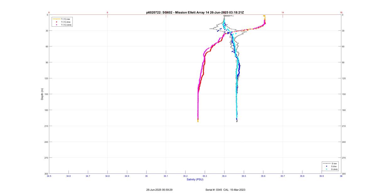Click salinity tick label 35.2

click(185, 176)
